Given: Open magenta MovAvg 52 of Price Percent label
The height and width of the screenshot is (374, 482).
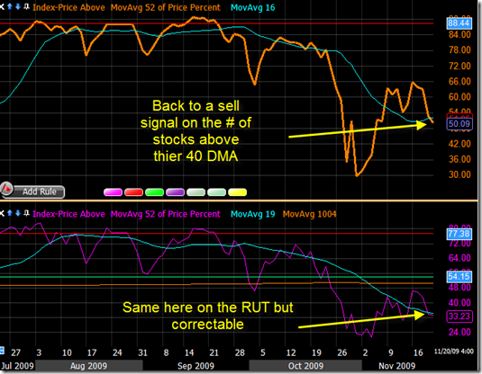Looking at the screenshot, I should tap(166, 214).
